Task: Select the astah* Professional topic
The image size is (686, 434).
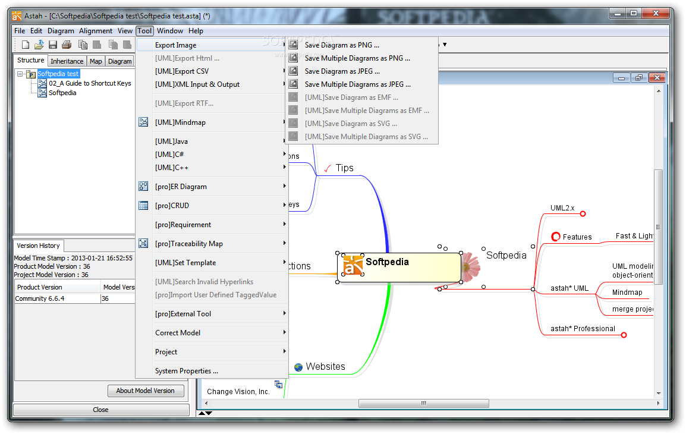Action: (583, 329)
